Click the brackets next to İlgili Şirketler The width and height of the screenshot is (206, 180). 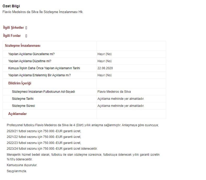[26, 28]
